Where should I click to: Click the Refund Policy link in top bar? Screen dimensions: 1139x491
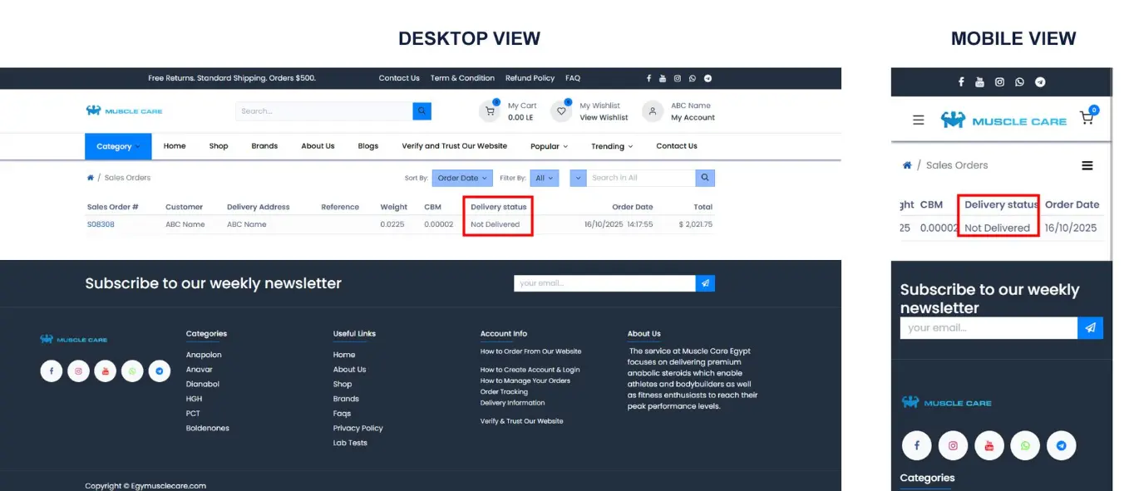point(530,78)
